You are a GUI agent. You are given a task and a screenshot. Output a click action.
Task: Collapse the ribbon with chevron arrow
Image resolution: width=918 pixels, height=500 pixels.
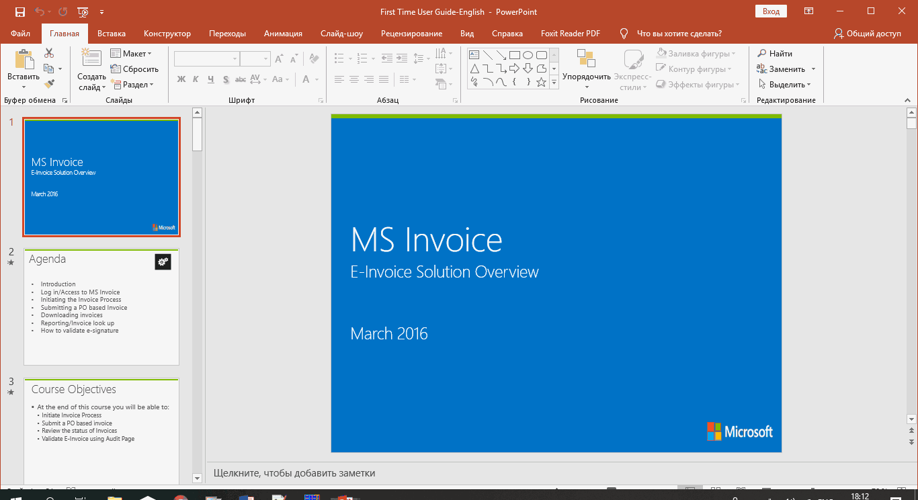point(907,100)
